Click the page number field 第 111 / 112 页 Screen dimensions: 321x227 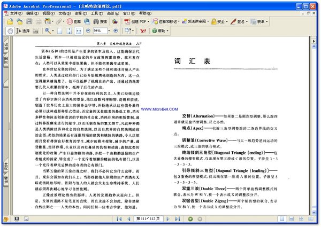(x=148, y=219)
